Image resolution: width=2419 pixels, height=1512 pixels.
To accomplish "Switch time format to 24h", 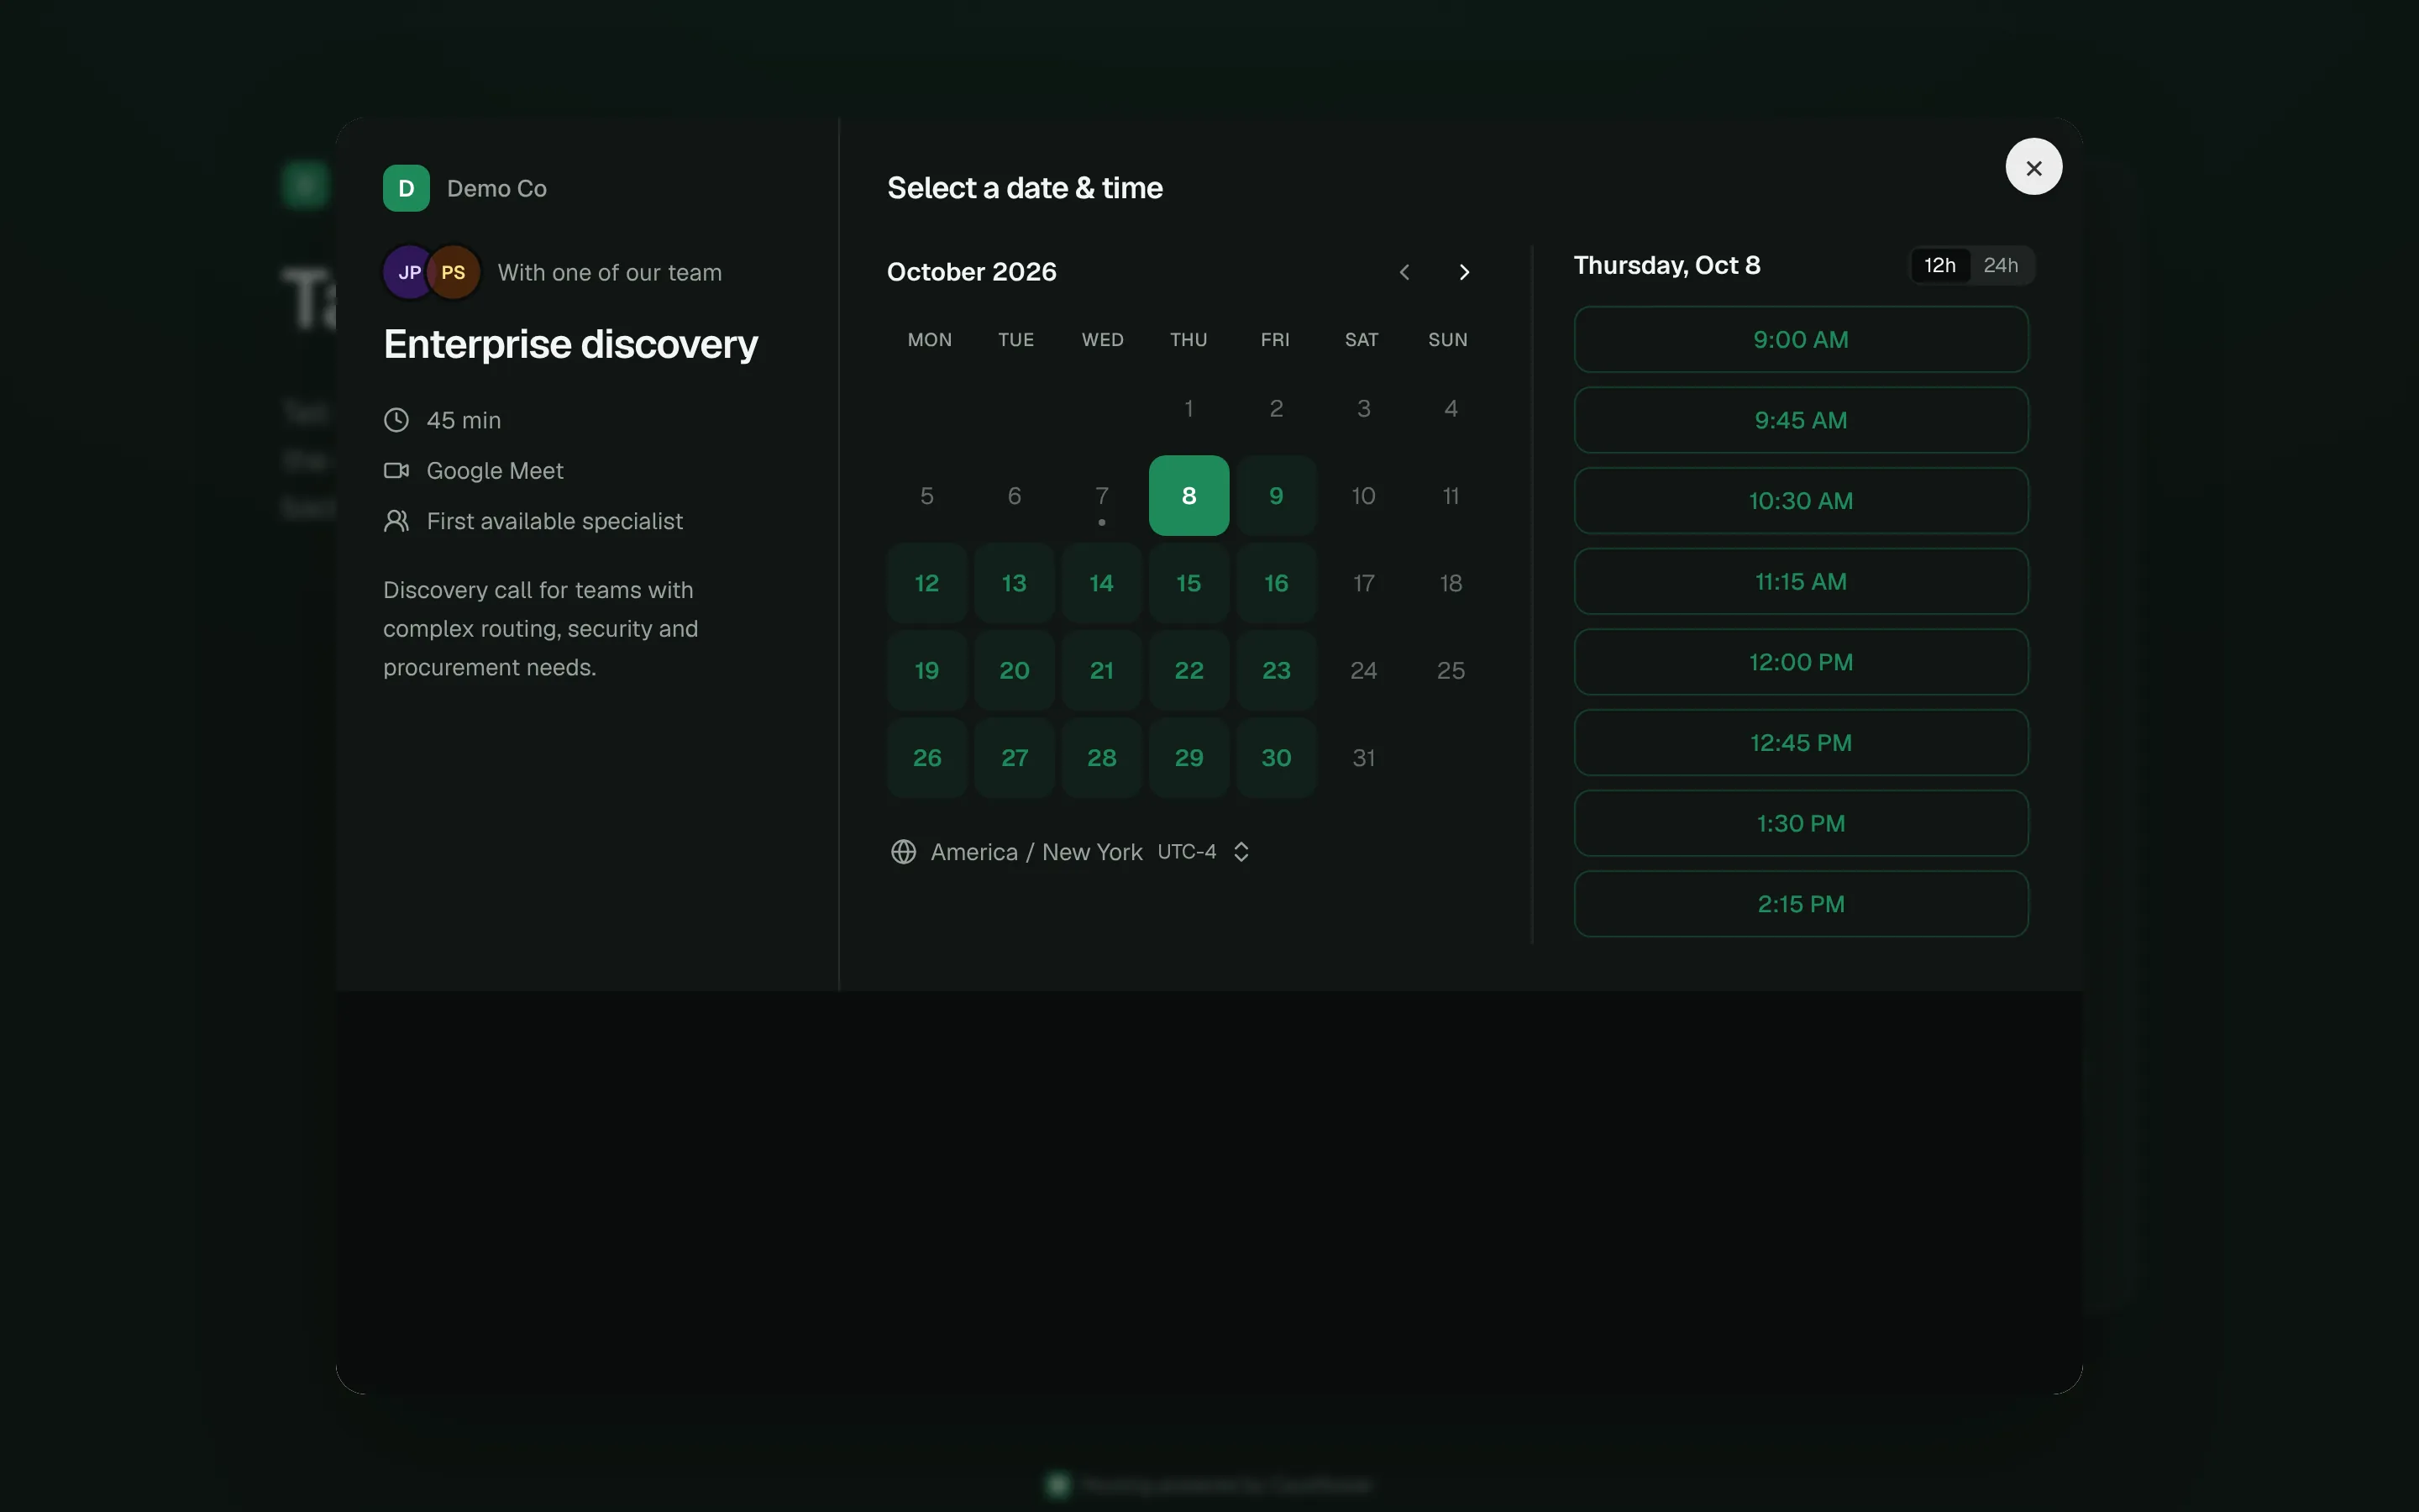I will (x=2000, y=265).
